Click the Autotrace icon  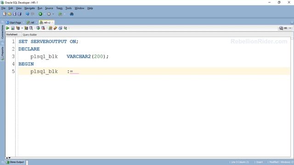[26, 28]
